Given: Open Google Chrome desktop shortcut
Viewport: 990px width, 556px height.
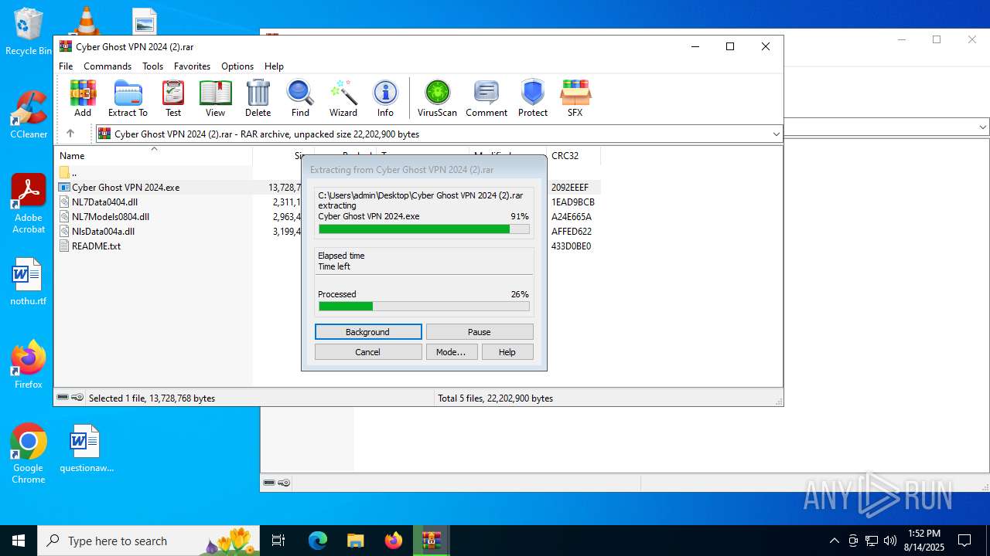Looking at the screenshot, I should click(29, 454).
